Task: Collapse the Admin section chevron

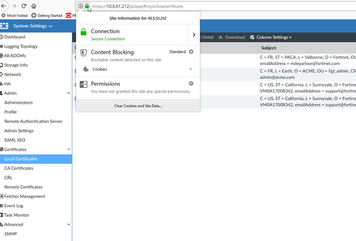Action: coord(69,93)
